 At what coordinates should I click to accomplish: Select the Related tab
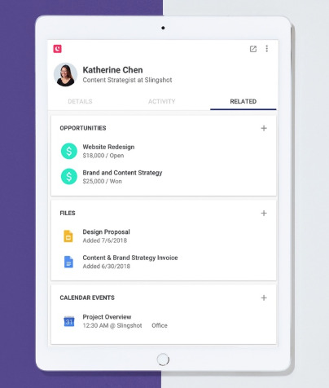(243, 101)
